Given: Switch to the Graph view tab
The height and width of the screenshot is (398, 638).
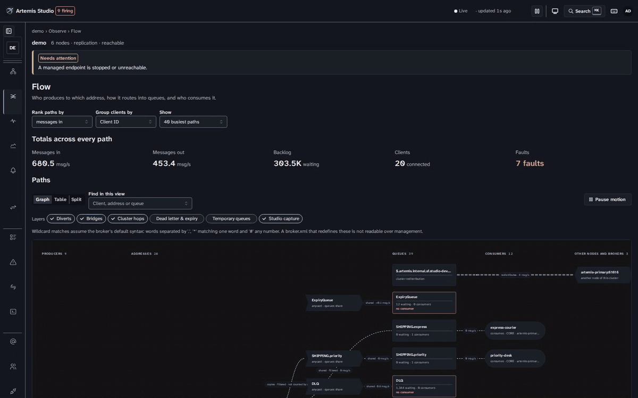Looking at the screenshot, I should tap(43, 200).
